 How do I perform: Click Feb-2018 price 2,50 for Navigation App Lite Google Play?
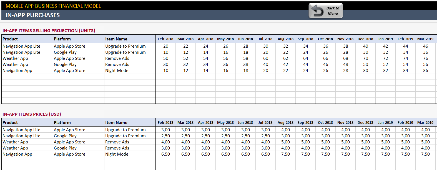[x=166, y=136]
